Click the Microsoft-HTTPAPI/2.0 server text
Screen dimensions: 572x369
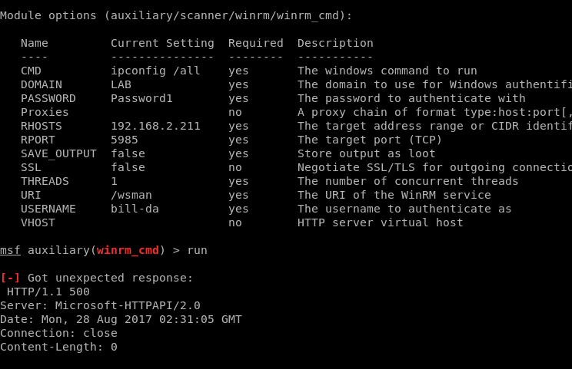coord(128,305)
